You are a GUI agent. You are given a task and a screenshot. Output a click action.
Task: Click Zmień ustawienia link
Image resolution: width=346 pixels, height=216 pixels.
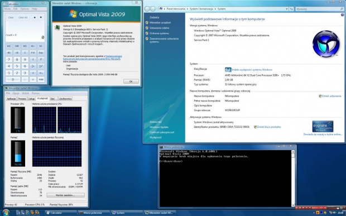[331, 96]
